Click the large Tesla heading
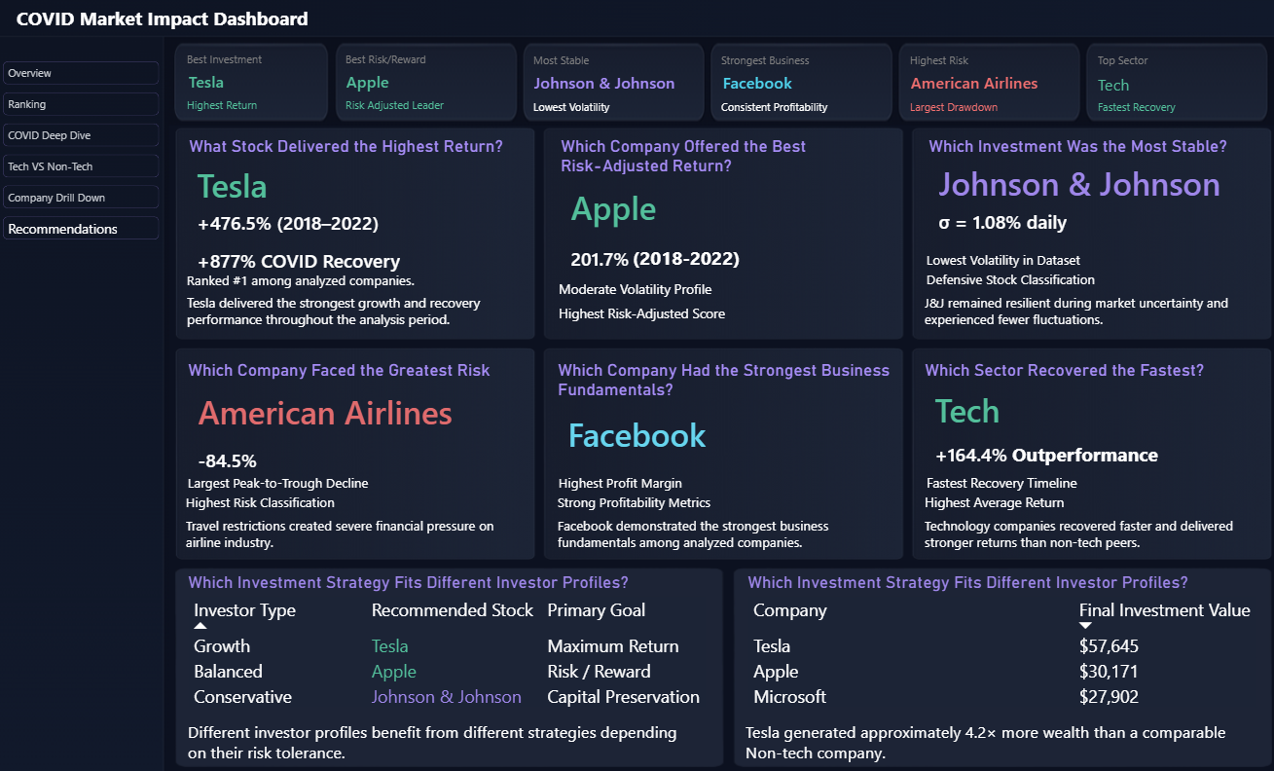This screenshot has height=771, width=1274. point(232,187)
